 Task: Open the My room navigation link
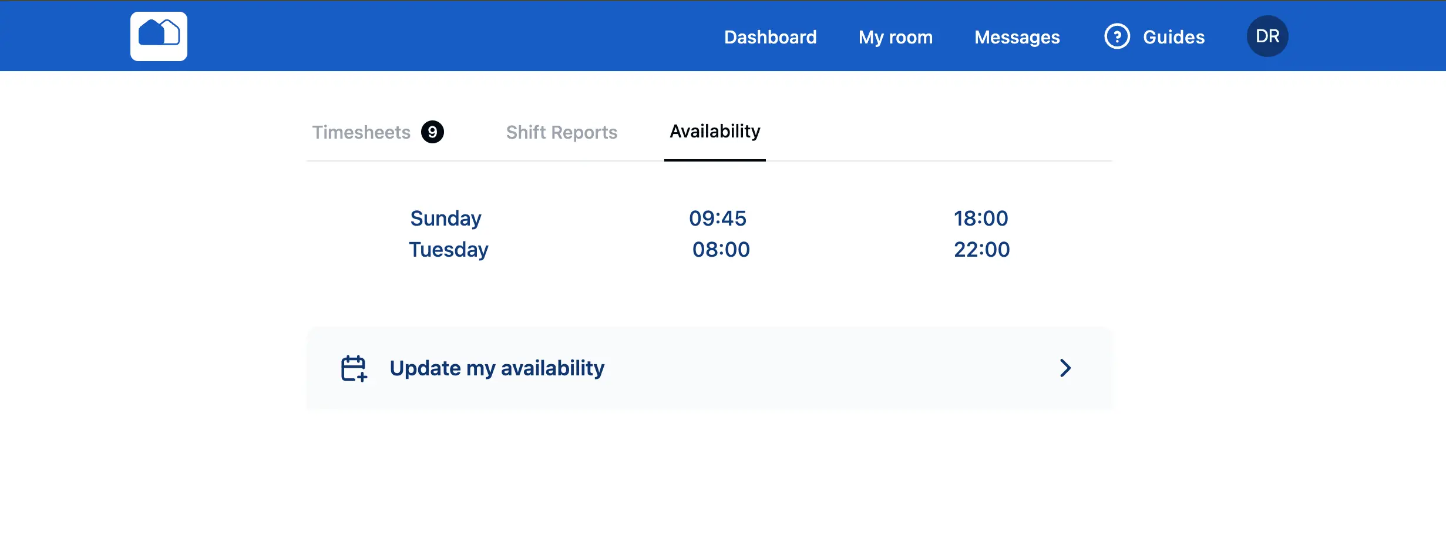click(895, 37)
